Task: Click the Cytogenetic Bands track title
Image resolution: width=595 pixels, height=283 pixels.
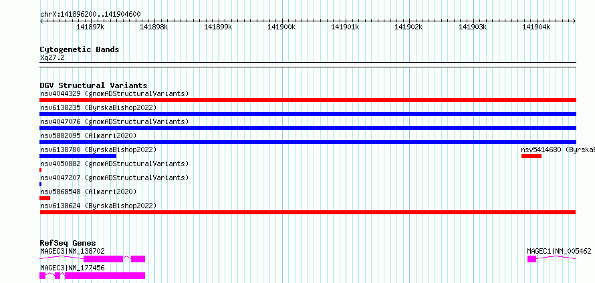Action: [x=80, y=49]
